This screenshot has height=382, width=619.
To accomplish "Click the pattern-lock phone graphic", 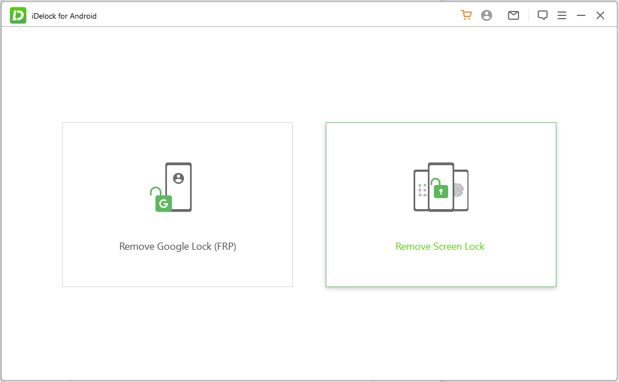I will (421, 190).
